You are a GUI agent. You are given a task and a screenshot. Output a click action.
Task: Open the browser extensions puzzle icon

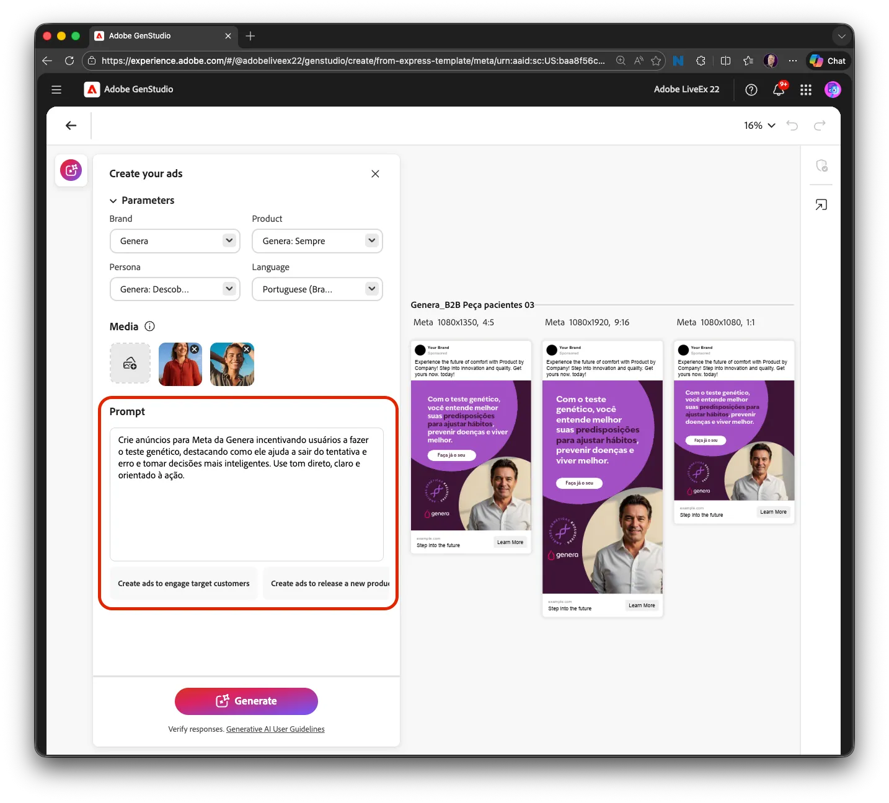pyautogui.click(x=701, y=61)
